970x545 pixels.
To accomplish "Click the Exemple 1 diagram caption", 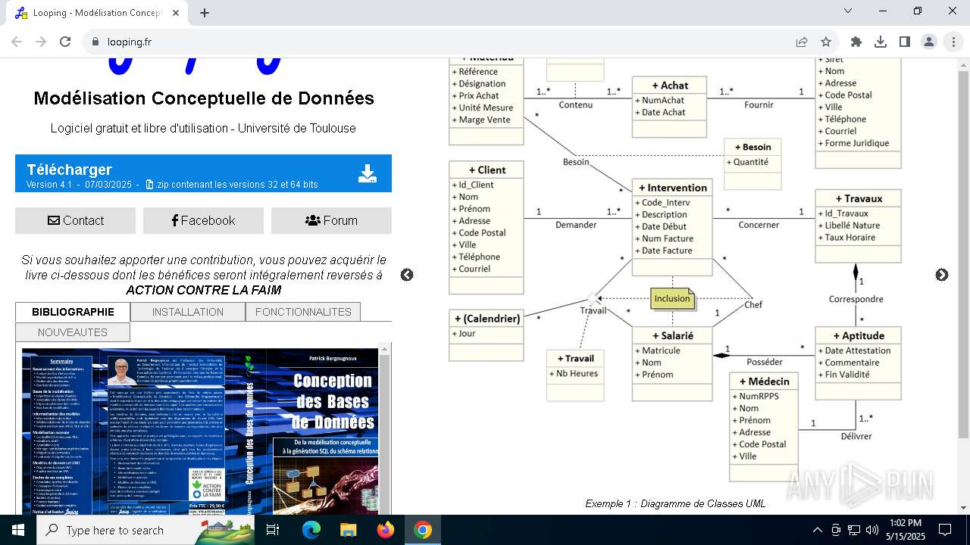I will click(675, 503).
